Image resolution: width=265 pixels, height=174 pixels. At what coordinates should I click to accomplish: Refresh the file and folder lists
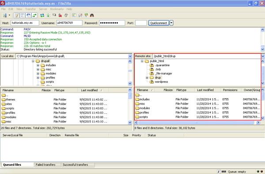(x=42, y=15)
